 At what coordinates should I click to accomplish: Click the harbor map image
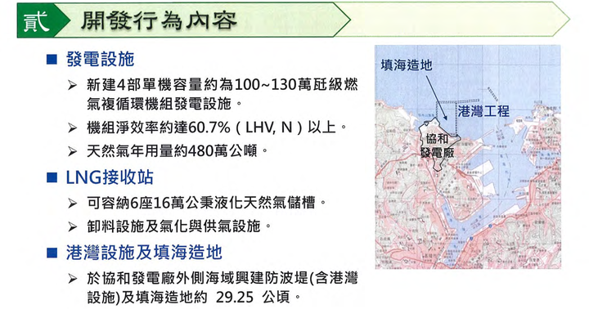(468, 157)
